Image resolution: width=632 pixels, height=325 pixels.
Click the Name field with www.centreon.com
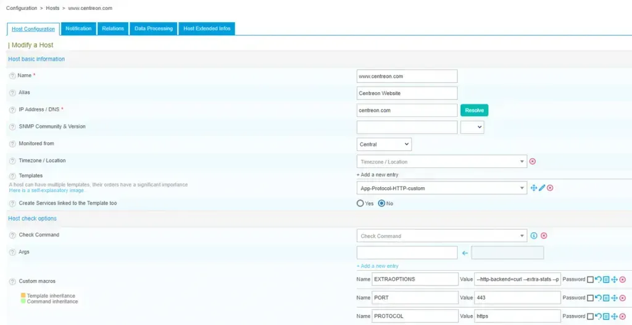click(407, 76)
